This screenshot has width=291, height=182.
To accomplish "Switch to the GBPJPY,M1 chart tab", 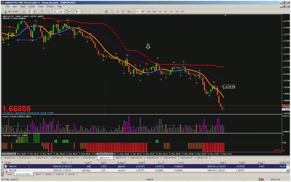I will point(121,158).
